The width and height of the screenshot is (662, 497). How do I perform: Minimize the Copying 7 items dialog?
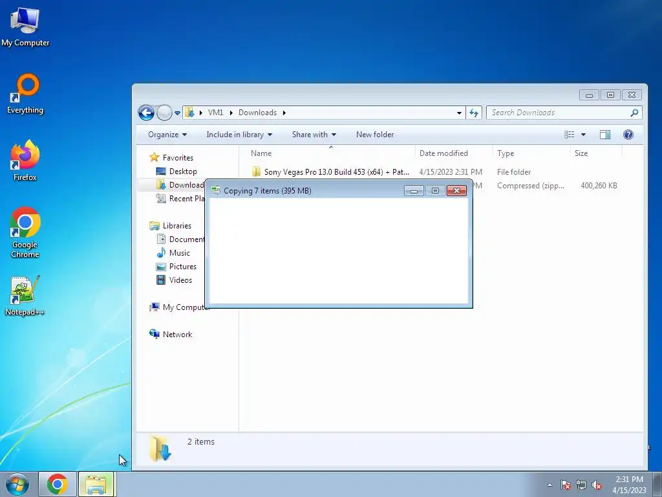pyautogui.click(x=414, y=191)
